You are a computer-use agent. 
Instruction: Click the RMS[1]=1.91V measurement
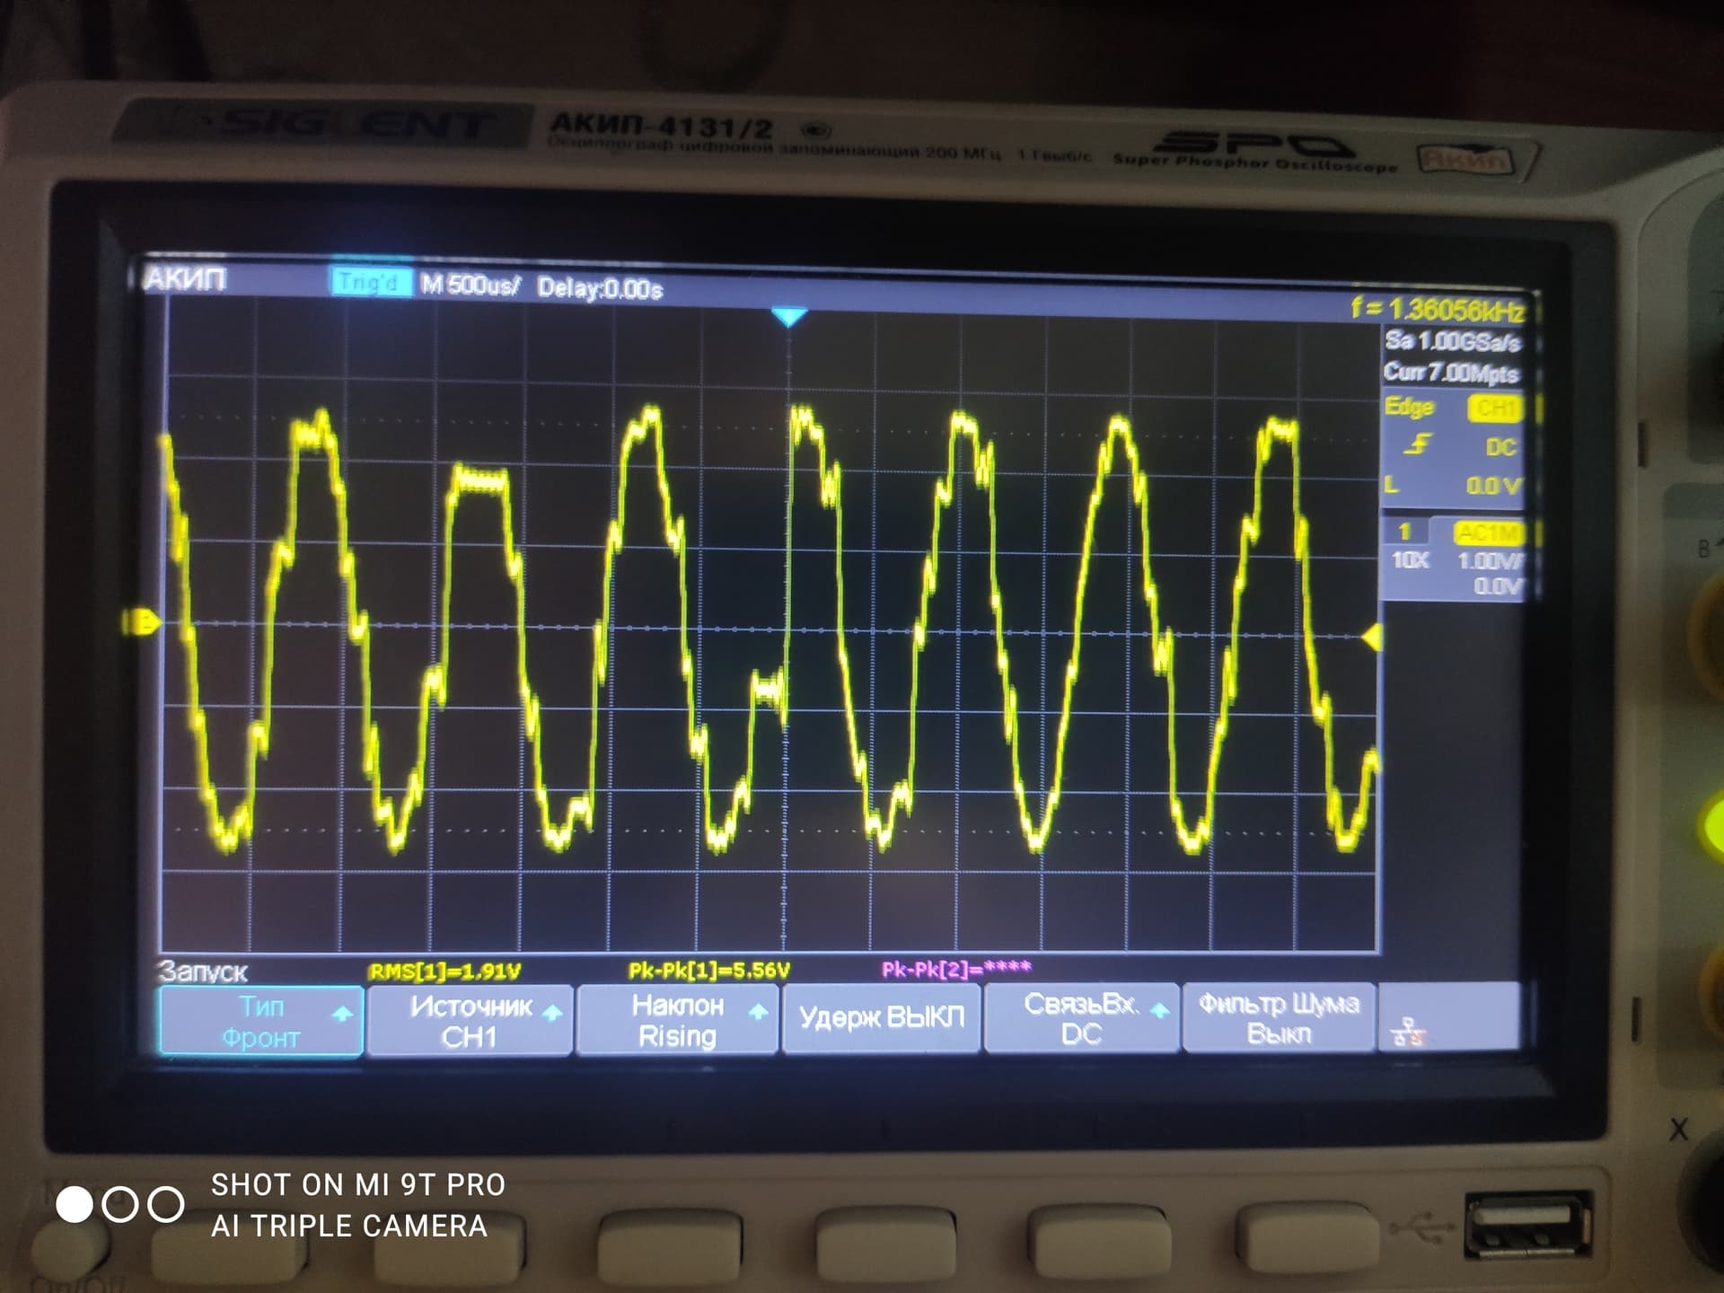tap(444, 971)
